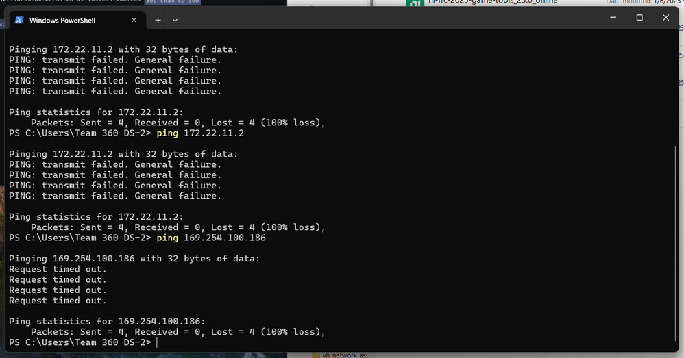Click the 'ping 169.254.100.186' command text
This screenshot has width=684, height=358.
click(x=211, y=238)
